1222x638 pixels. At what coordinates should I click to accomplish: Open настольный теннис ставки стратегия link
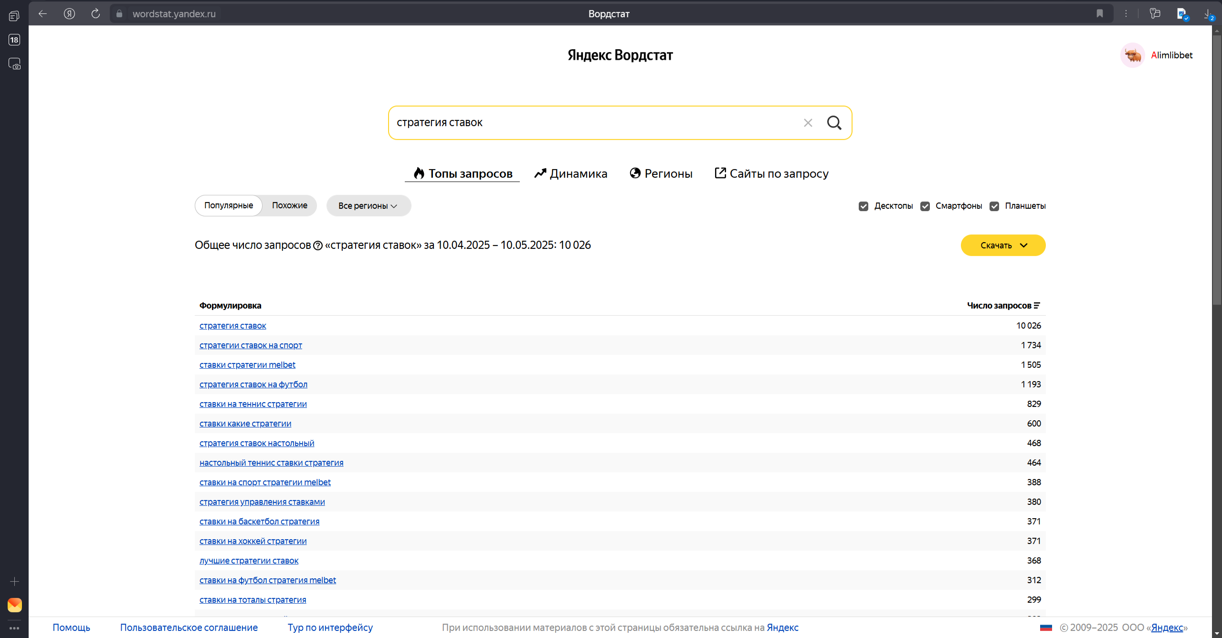pyautogui.click(x=272, y=463)
